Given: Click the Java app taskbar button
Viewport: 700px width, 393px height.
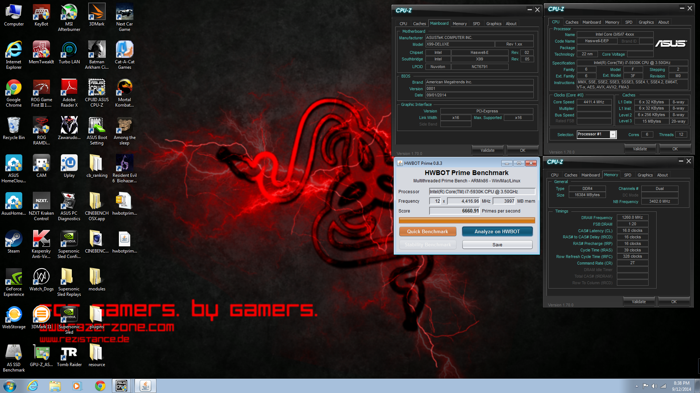Looking at the screenshot, I should click(145, 386).
